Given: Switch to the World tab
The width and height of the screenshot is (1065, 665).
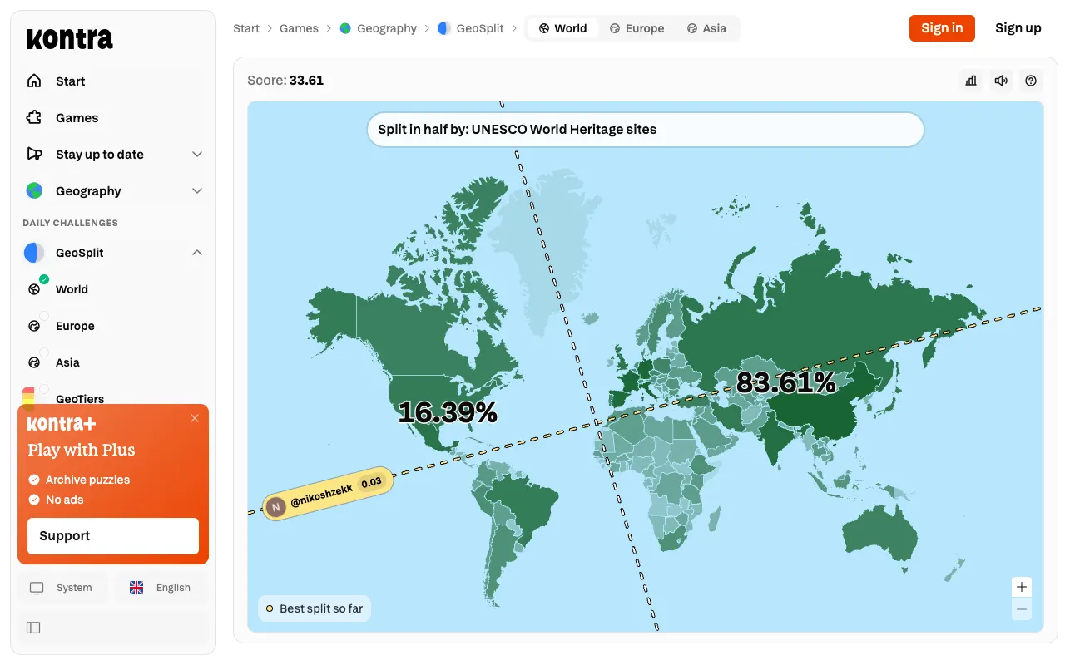Looking at the screenshot, I should (x=562, y=28).
